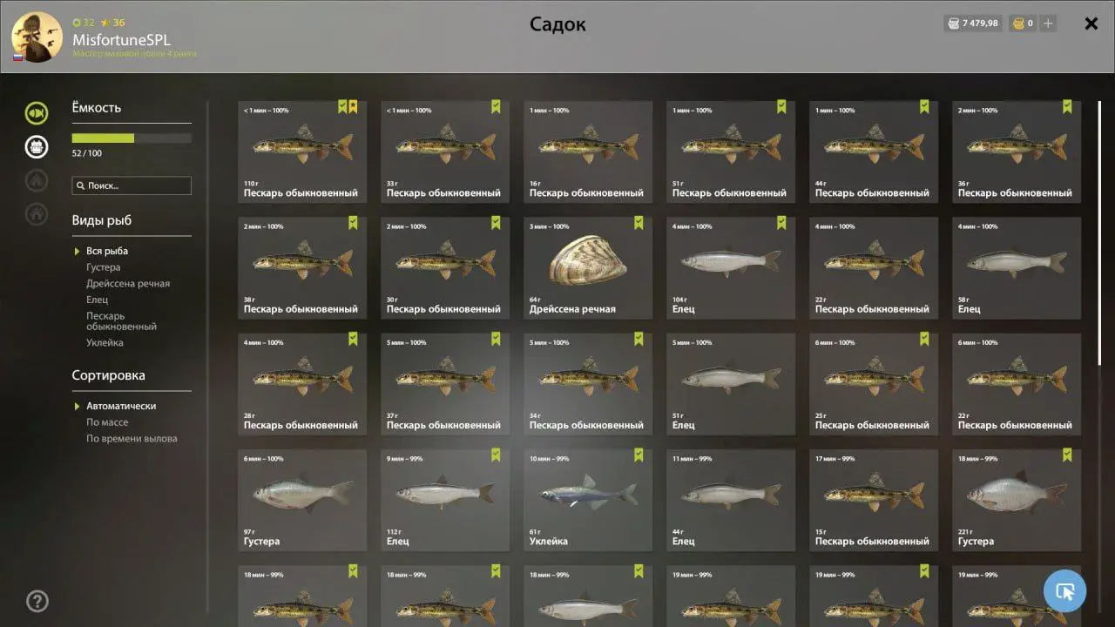Filter fish by Густера
1115x627 pixels.
point(104,267)
